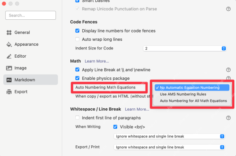Open the Math Learn More link
The height and width of the screenshot is (156, 236).
click(97, 61)
